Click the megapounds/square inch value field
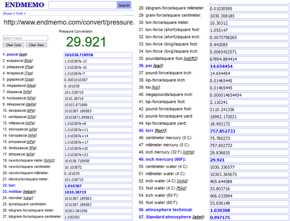The width and height of the screenshot is (290, 221). point(250,95)
